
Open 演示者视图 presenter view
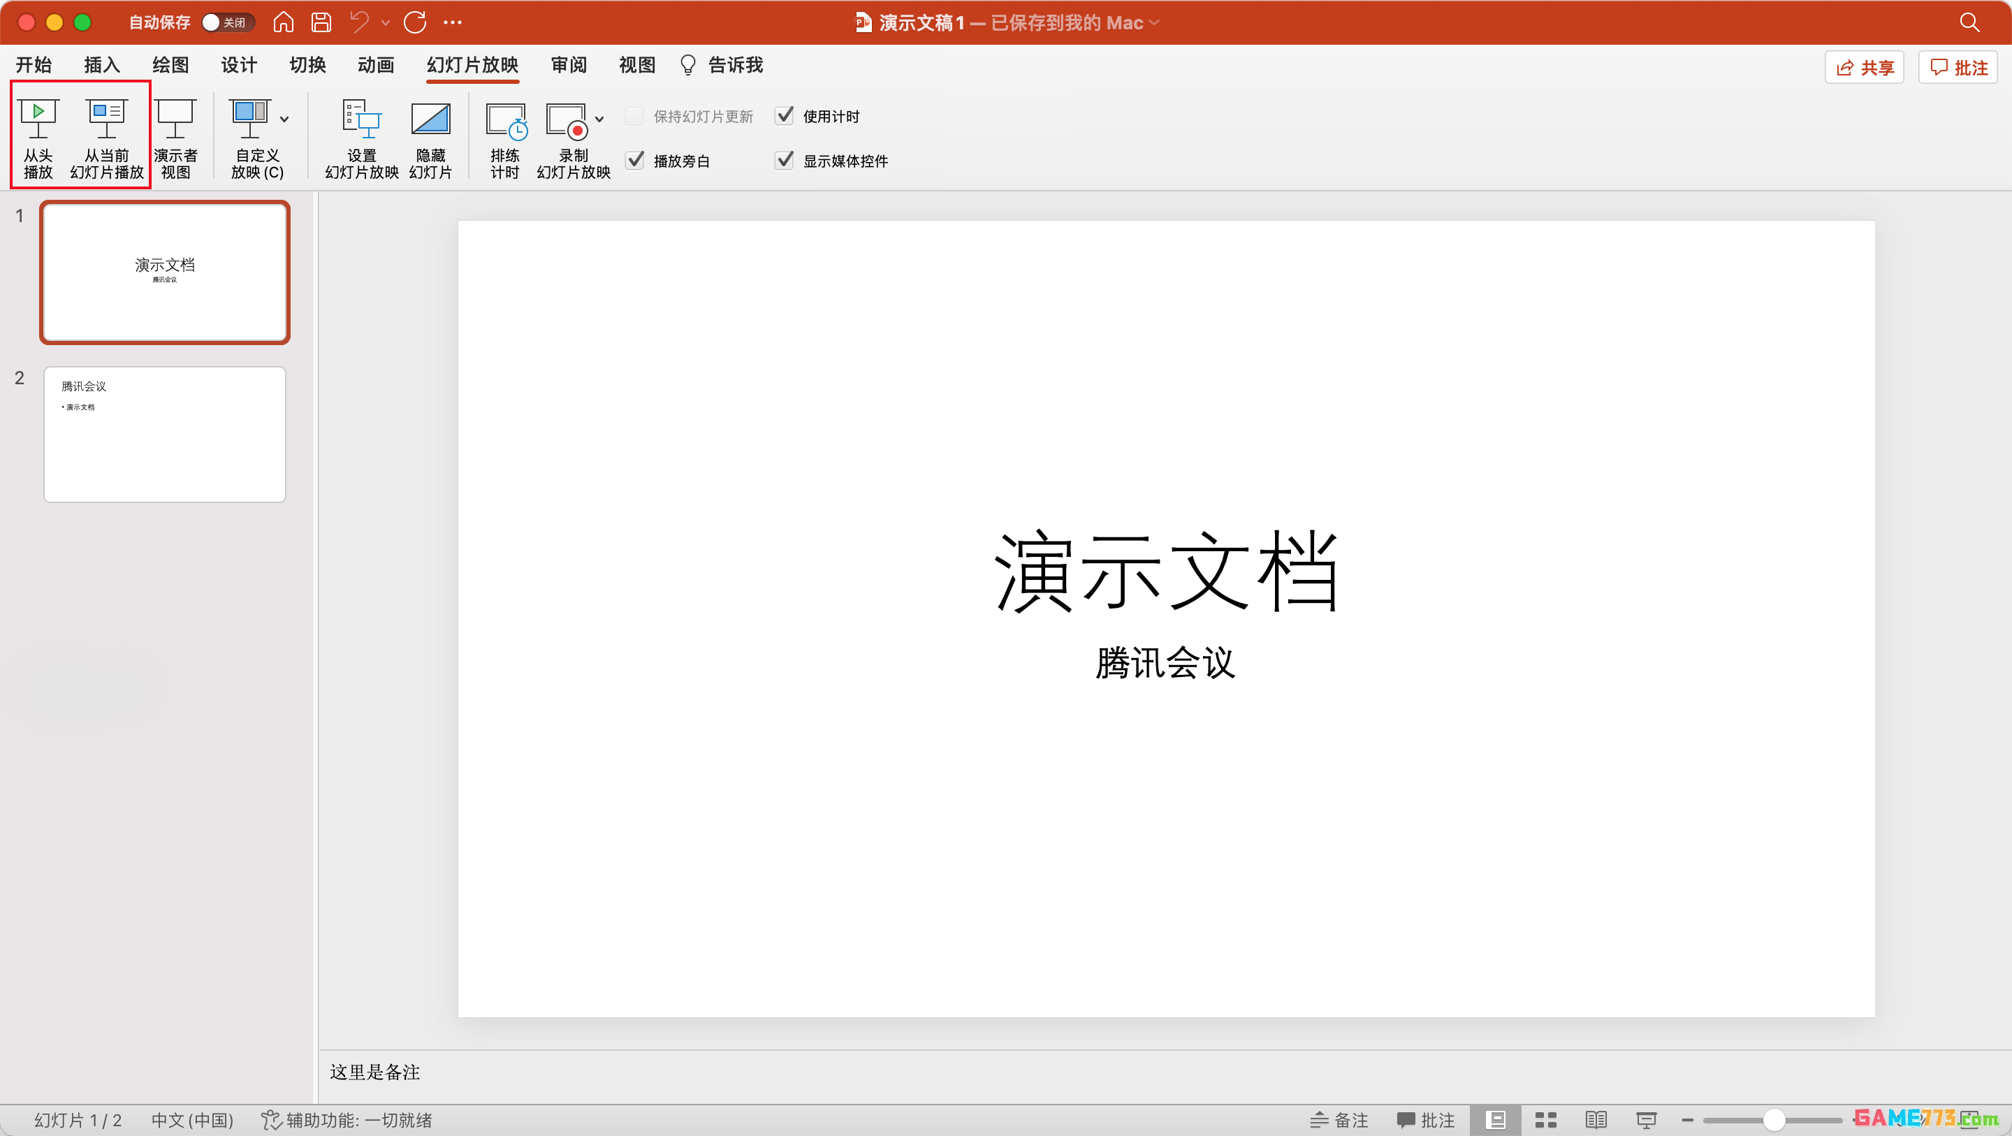(x=175, y=119)
